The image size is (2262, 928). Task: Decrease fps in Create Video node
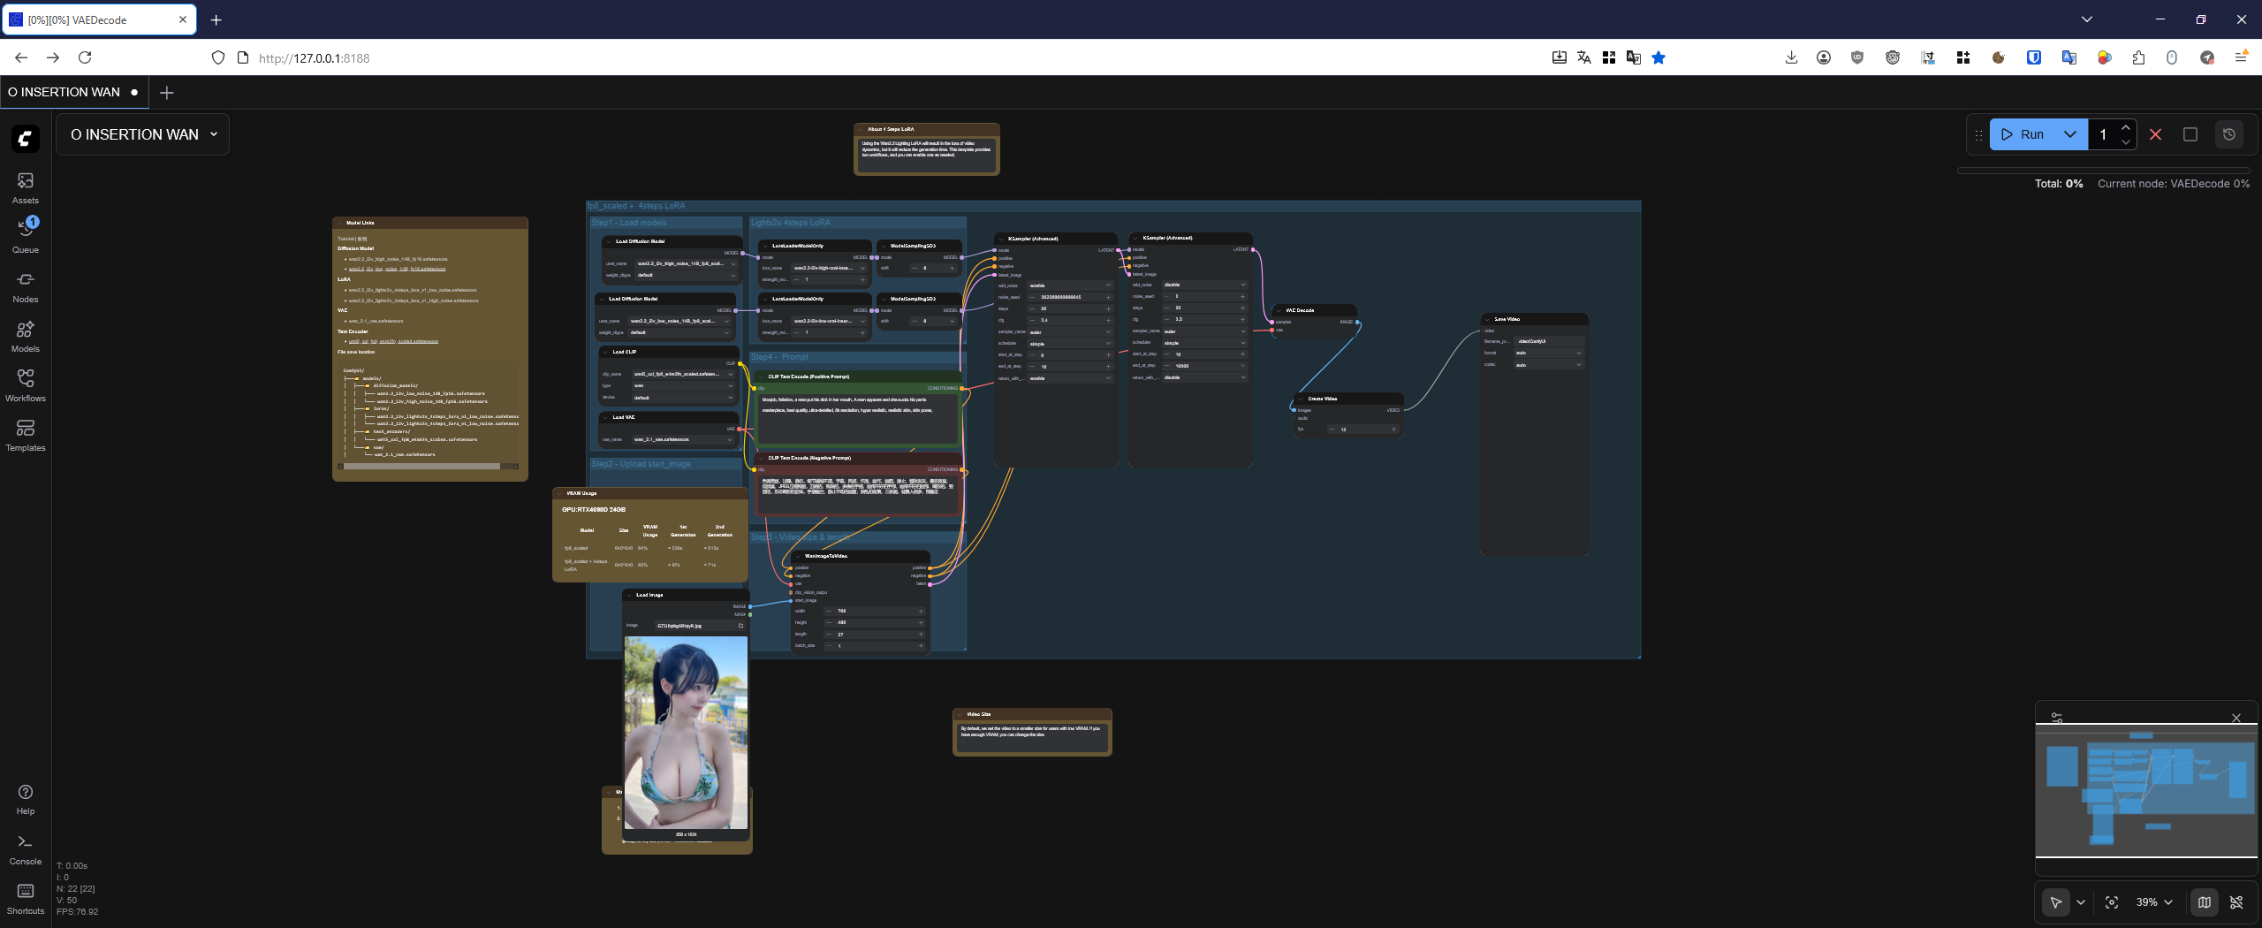1332,430
